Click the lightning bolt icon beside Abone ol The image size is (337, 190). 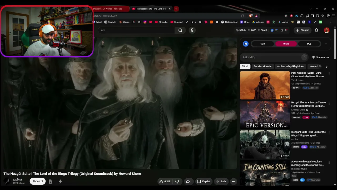point(60,182)
